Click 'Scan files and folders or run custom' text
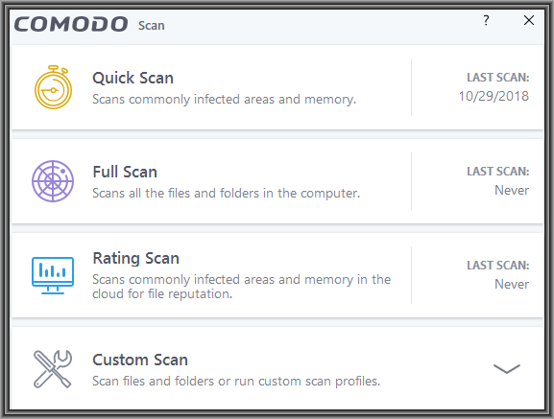Screen dimensions: 554x419 236,382
